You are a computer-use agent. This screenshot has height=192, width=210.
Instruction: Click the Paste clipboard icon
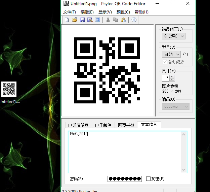coord(124,20)
